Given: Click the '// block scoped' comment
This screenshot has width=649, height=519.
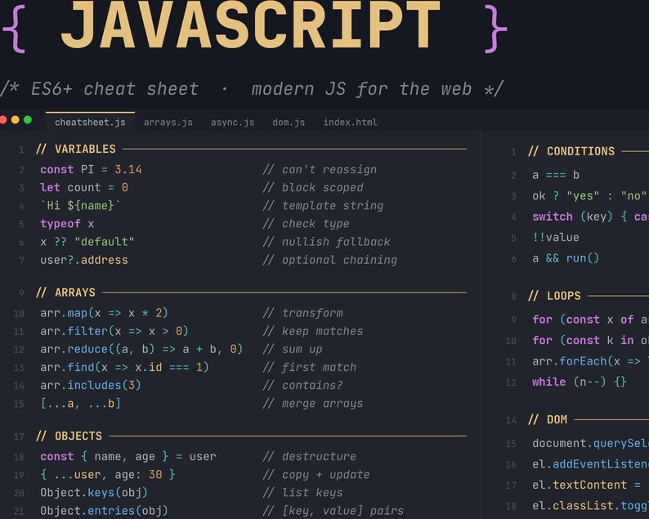Looking at the screenshot, I should (x=313, y=187).
